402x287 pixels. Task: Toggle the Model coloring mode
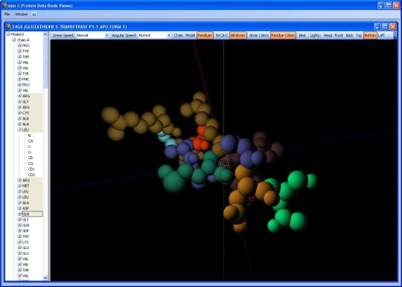191,36
